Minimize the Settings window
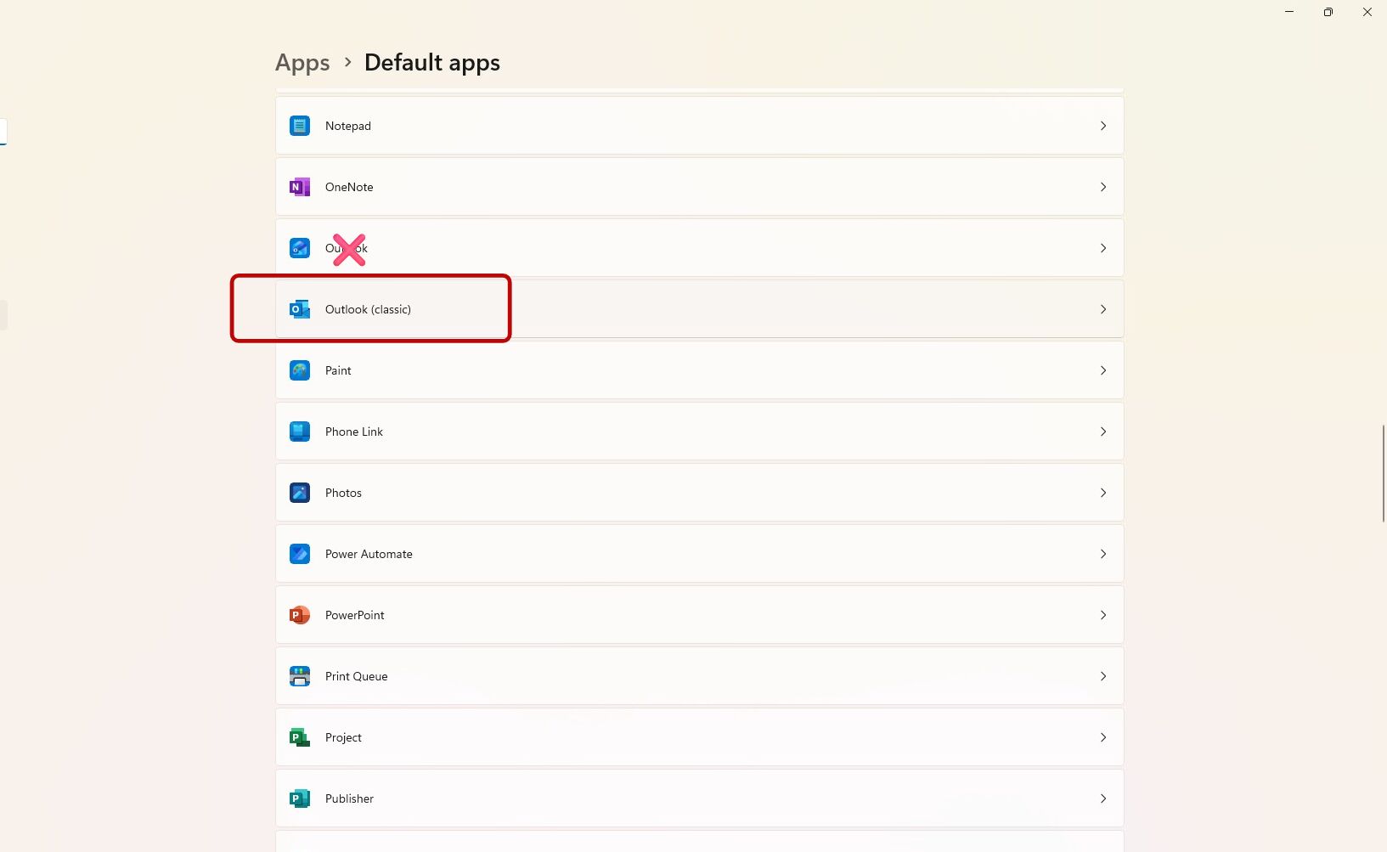This screenshot has width=1387, height=852. click(1289, 12)
